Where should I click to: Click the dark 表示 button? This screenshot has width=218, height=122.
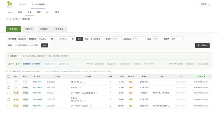[x=79, y=39]
